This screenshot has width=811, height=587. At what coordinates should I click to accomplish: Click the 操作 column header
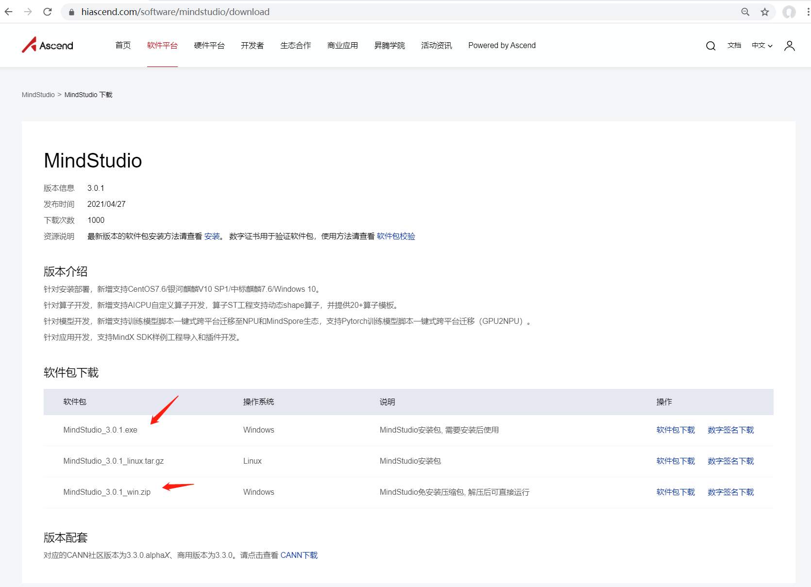click(664, 402)
